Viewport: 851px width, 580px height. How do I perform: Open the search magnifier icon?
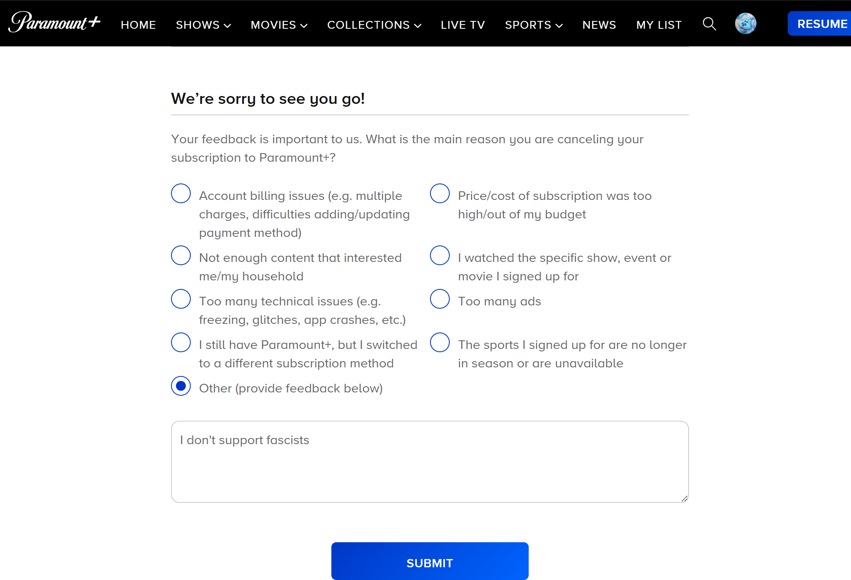coord(709,24)
